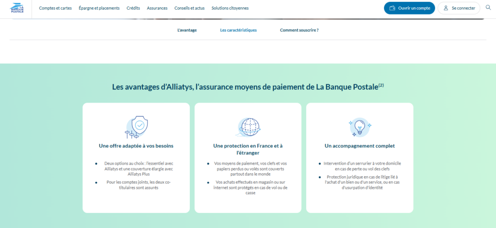
Task: Click the footnote (2) superscript in heading
Action: 381,85
